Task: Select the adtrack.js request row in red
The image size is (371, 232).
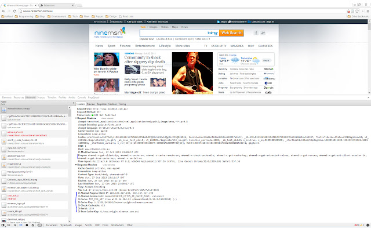Action: [x=35, y=134]
